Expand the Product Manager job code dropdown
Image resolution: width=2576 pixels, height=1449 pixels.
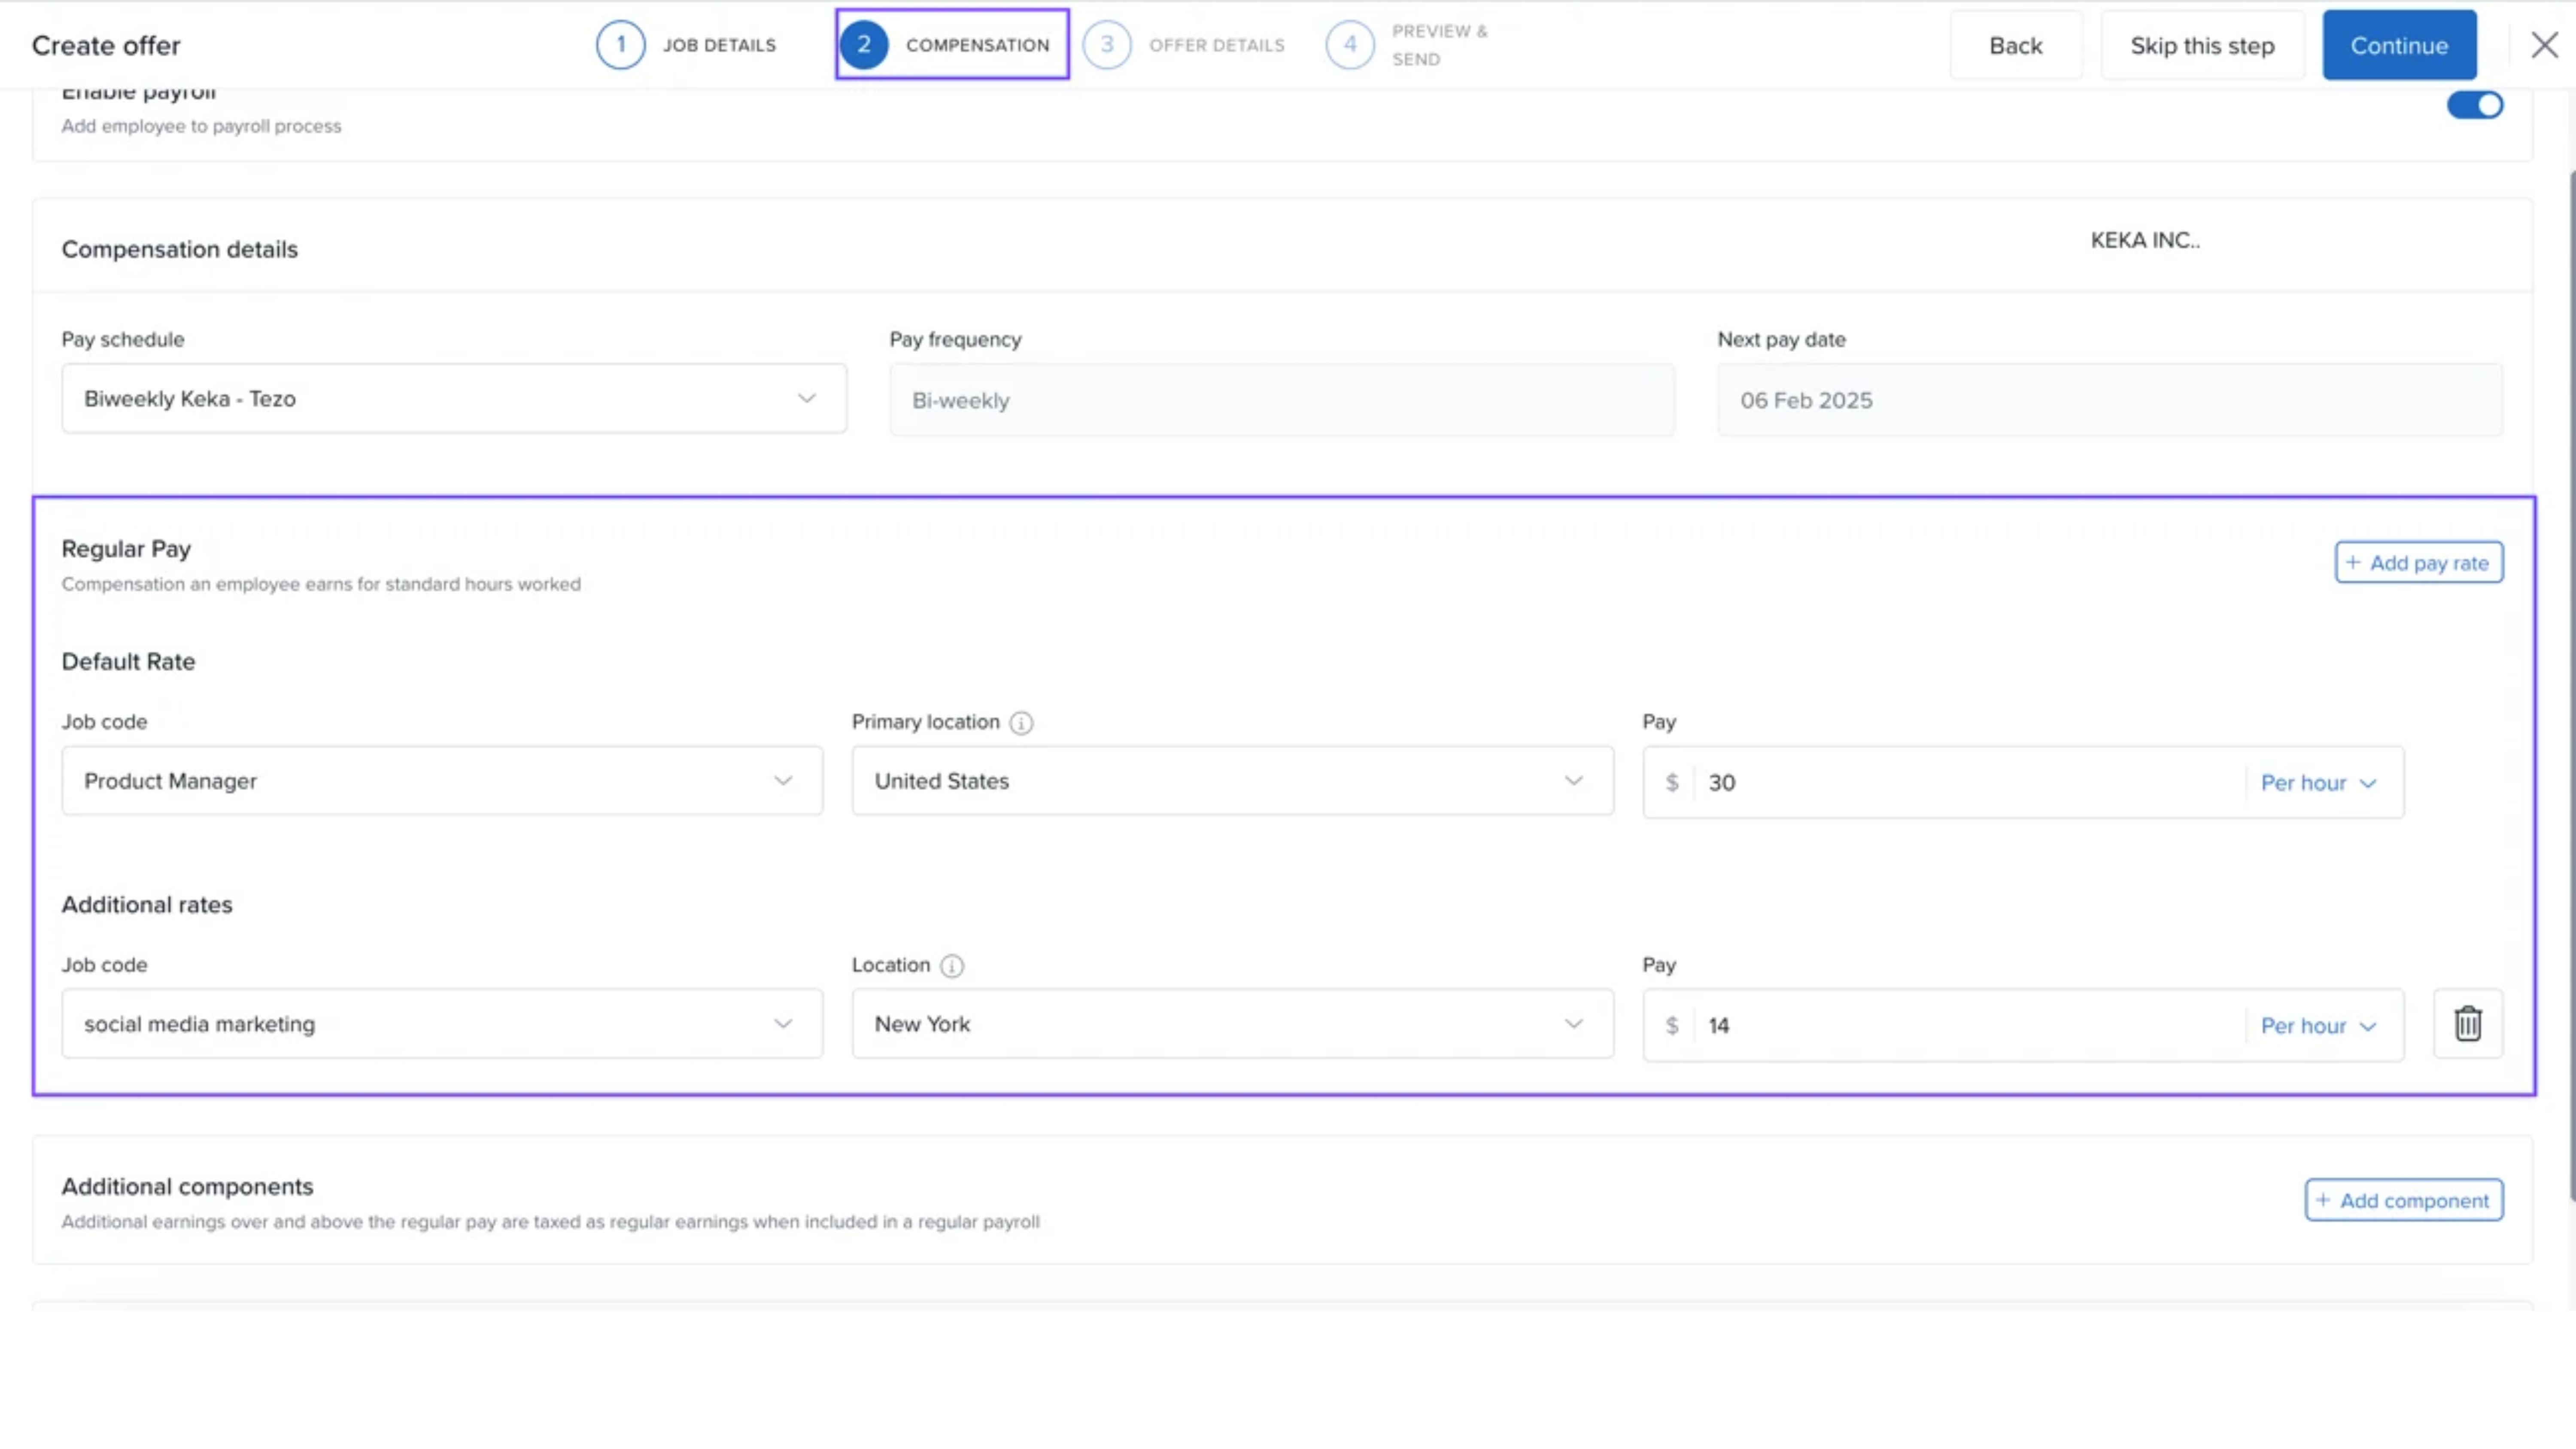point(442,781)
